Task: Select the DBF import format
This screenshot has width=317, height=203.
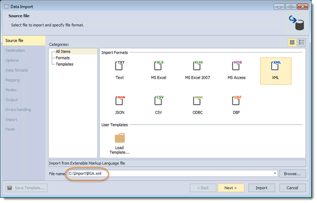Action: (x=236, y=105)
